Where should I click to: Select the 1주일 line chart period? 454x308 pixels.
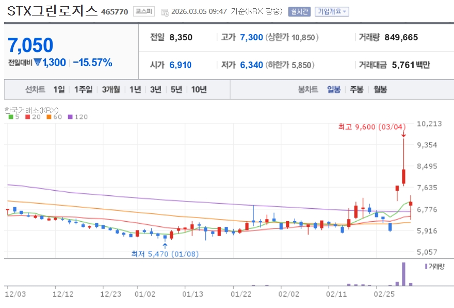83,89
